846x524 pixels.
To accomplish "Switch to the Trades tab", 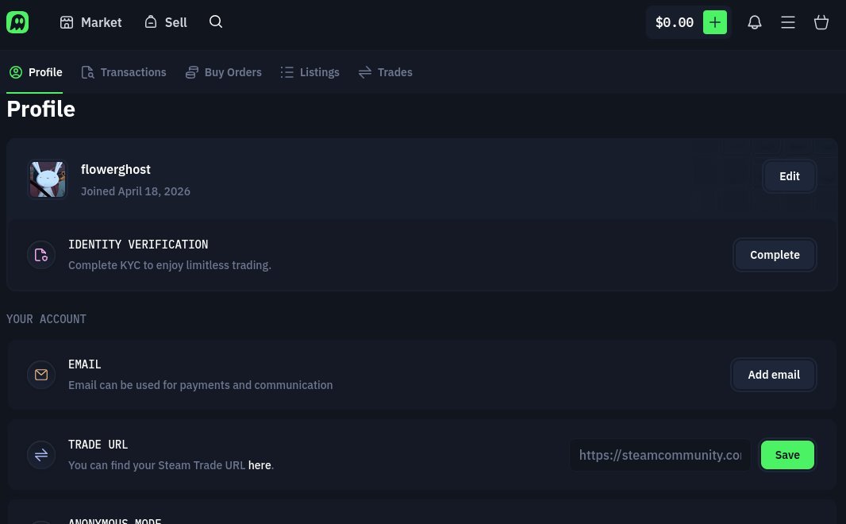I will [x=385, y=72].
